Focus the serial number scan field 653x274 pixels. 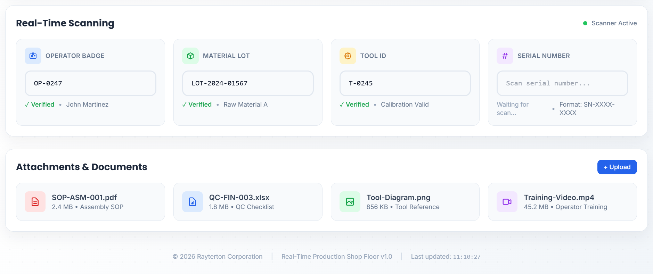pos(562,83)
